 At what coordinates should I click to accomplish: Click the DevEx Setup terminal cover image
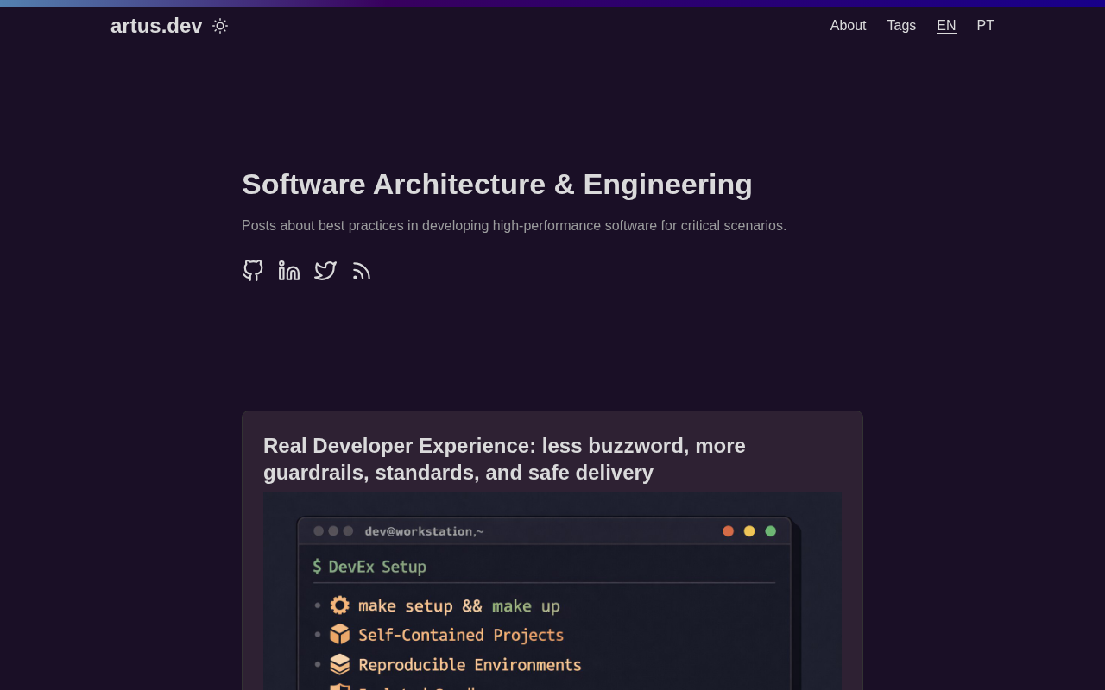552,592
